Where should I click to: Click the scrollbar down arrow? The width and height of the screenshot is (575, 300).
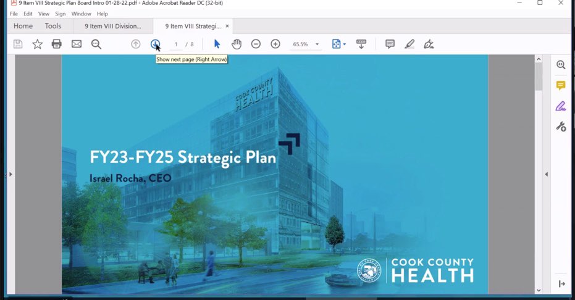click(539, 290)
